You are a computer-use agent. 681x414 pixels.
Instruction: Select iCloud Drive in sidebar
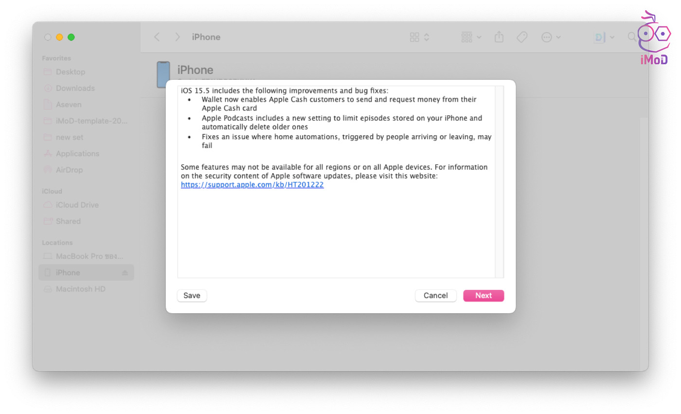click(x=77, y=205)
